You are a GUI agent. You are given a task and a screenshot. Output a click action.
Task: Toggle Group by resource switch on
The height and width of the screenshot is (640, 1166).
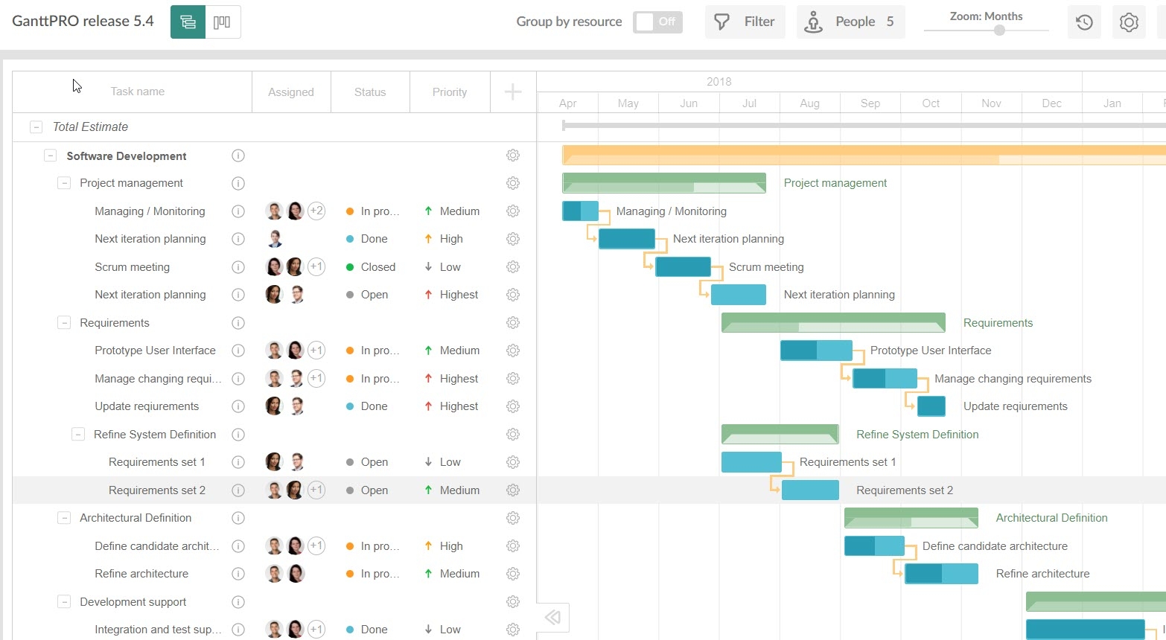point(657,22)
